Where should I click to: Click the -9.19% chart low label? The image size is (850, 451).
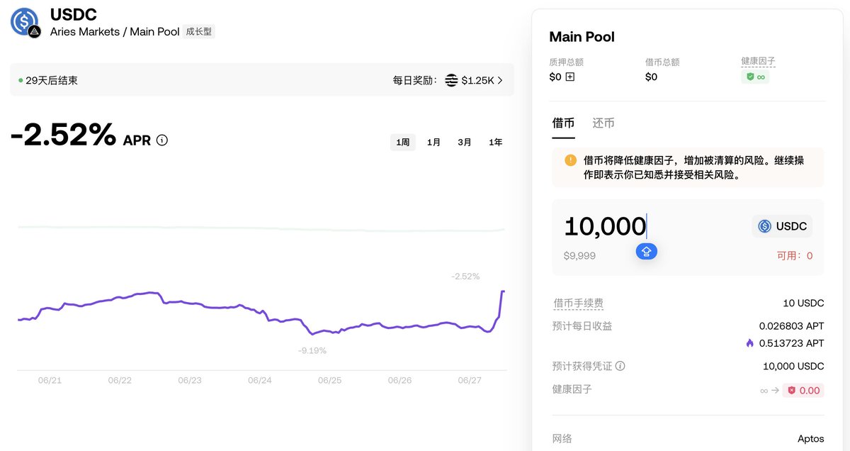tap(312, 350)
